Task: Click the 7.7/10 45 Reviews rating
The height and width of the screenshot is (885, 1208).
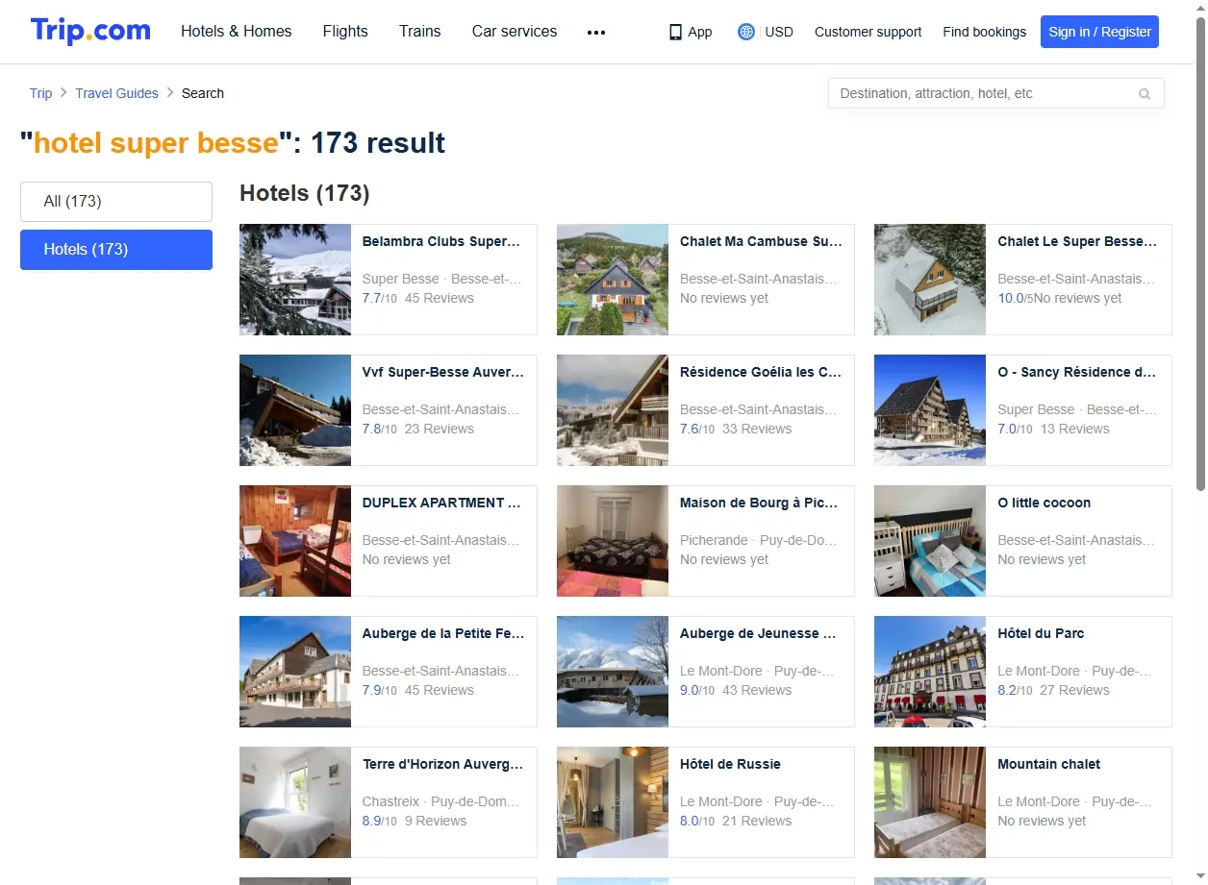Action: 417,299
